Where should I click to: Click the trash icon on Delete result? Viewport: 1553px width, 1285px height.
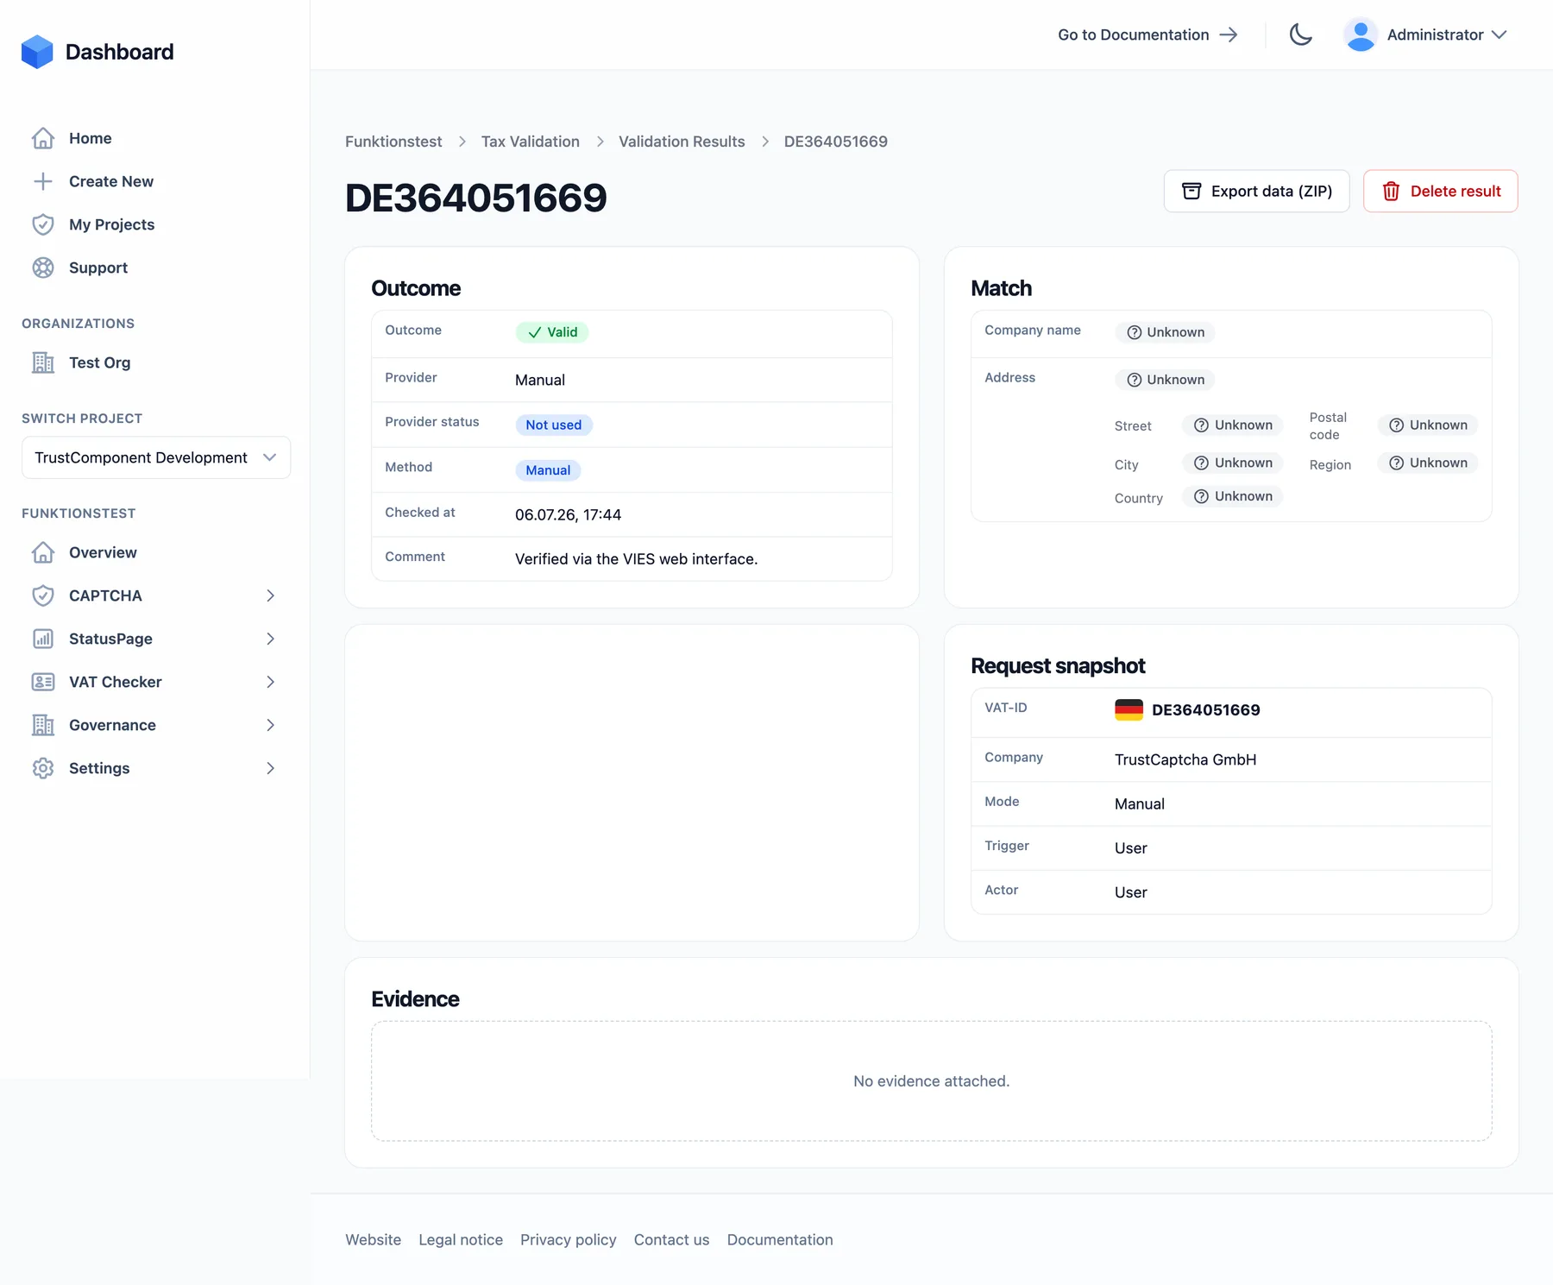pos(1391,191)
